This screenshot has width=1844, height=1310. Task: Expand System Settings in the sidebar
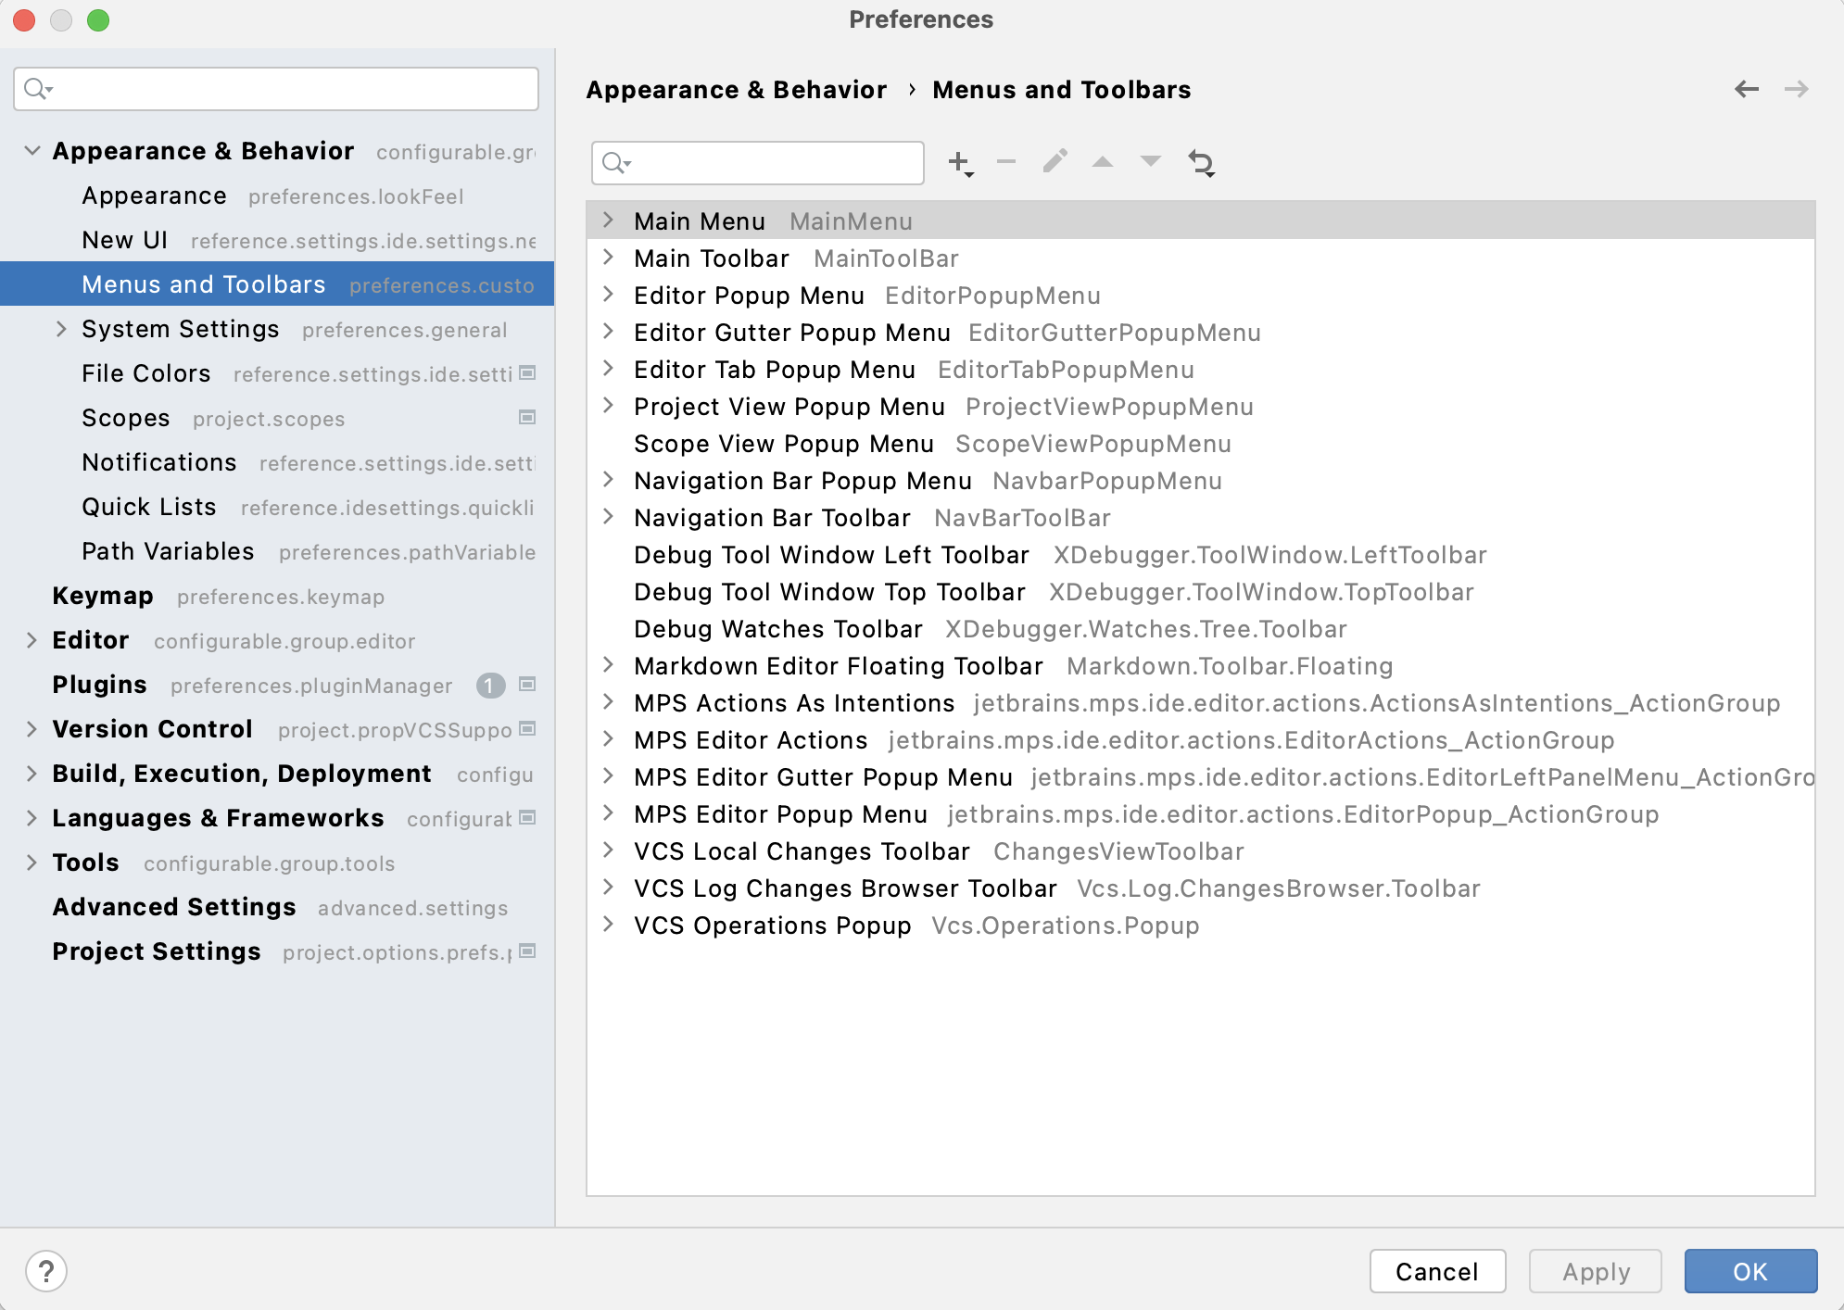(61, 329)
